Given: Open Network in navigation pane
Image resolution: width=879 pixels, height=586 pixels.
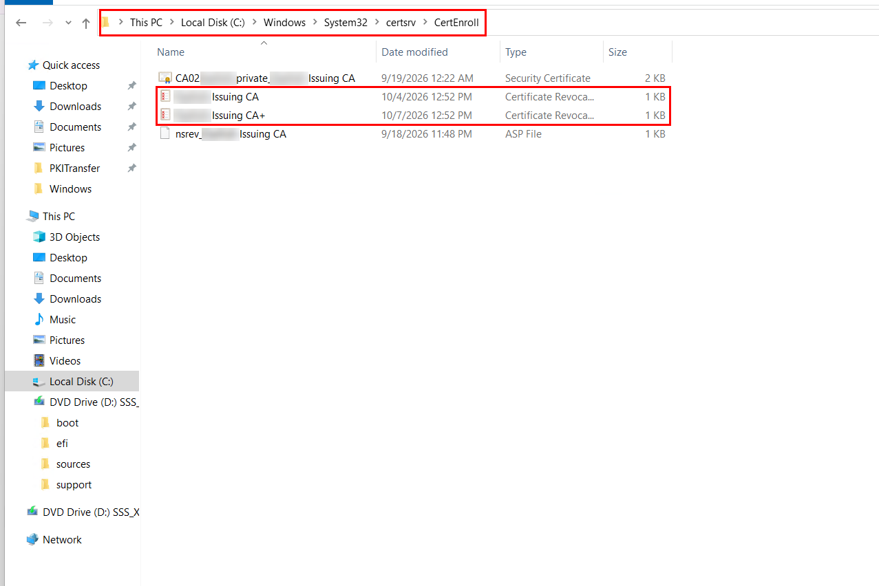Looking at the screenshot, I should tap(62, 540).
